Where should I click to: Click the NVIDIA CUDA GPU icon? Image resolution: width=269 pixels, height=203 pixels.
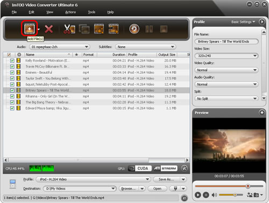139,168
